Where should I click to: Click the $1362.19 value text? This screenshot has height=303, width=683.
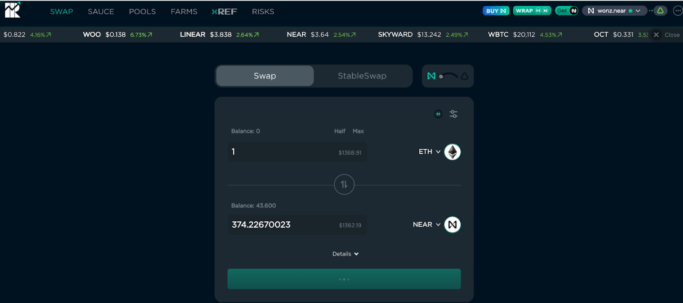click(350, 225)
